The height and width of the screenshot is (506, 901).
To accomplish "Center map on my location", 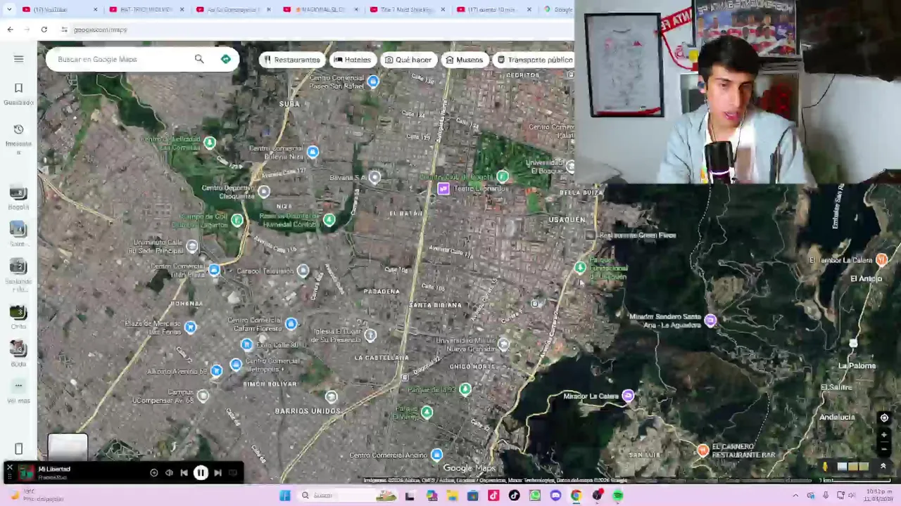I will pyautogui.click(x=884, y=417).
